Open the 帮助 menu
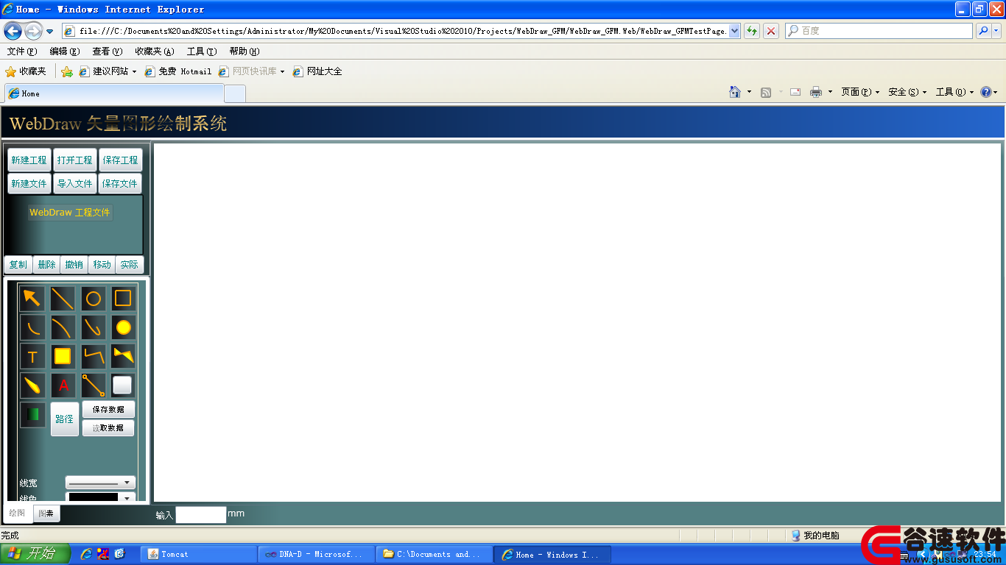1006x565 pixels. (245, 51)
